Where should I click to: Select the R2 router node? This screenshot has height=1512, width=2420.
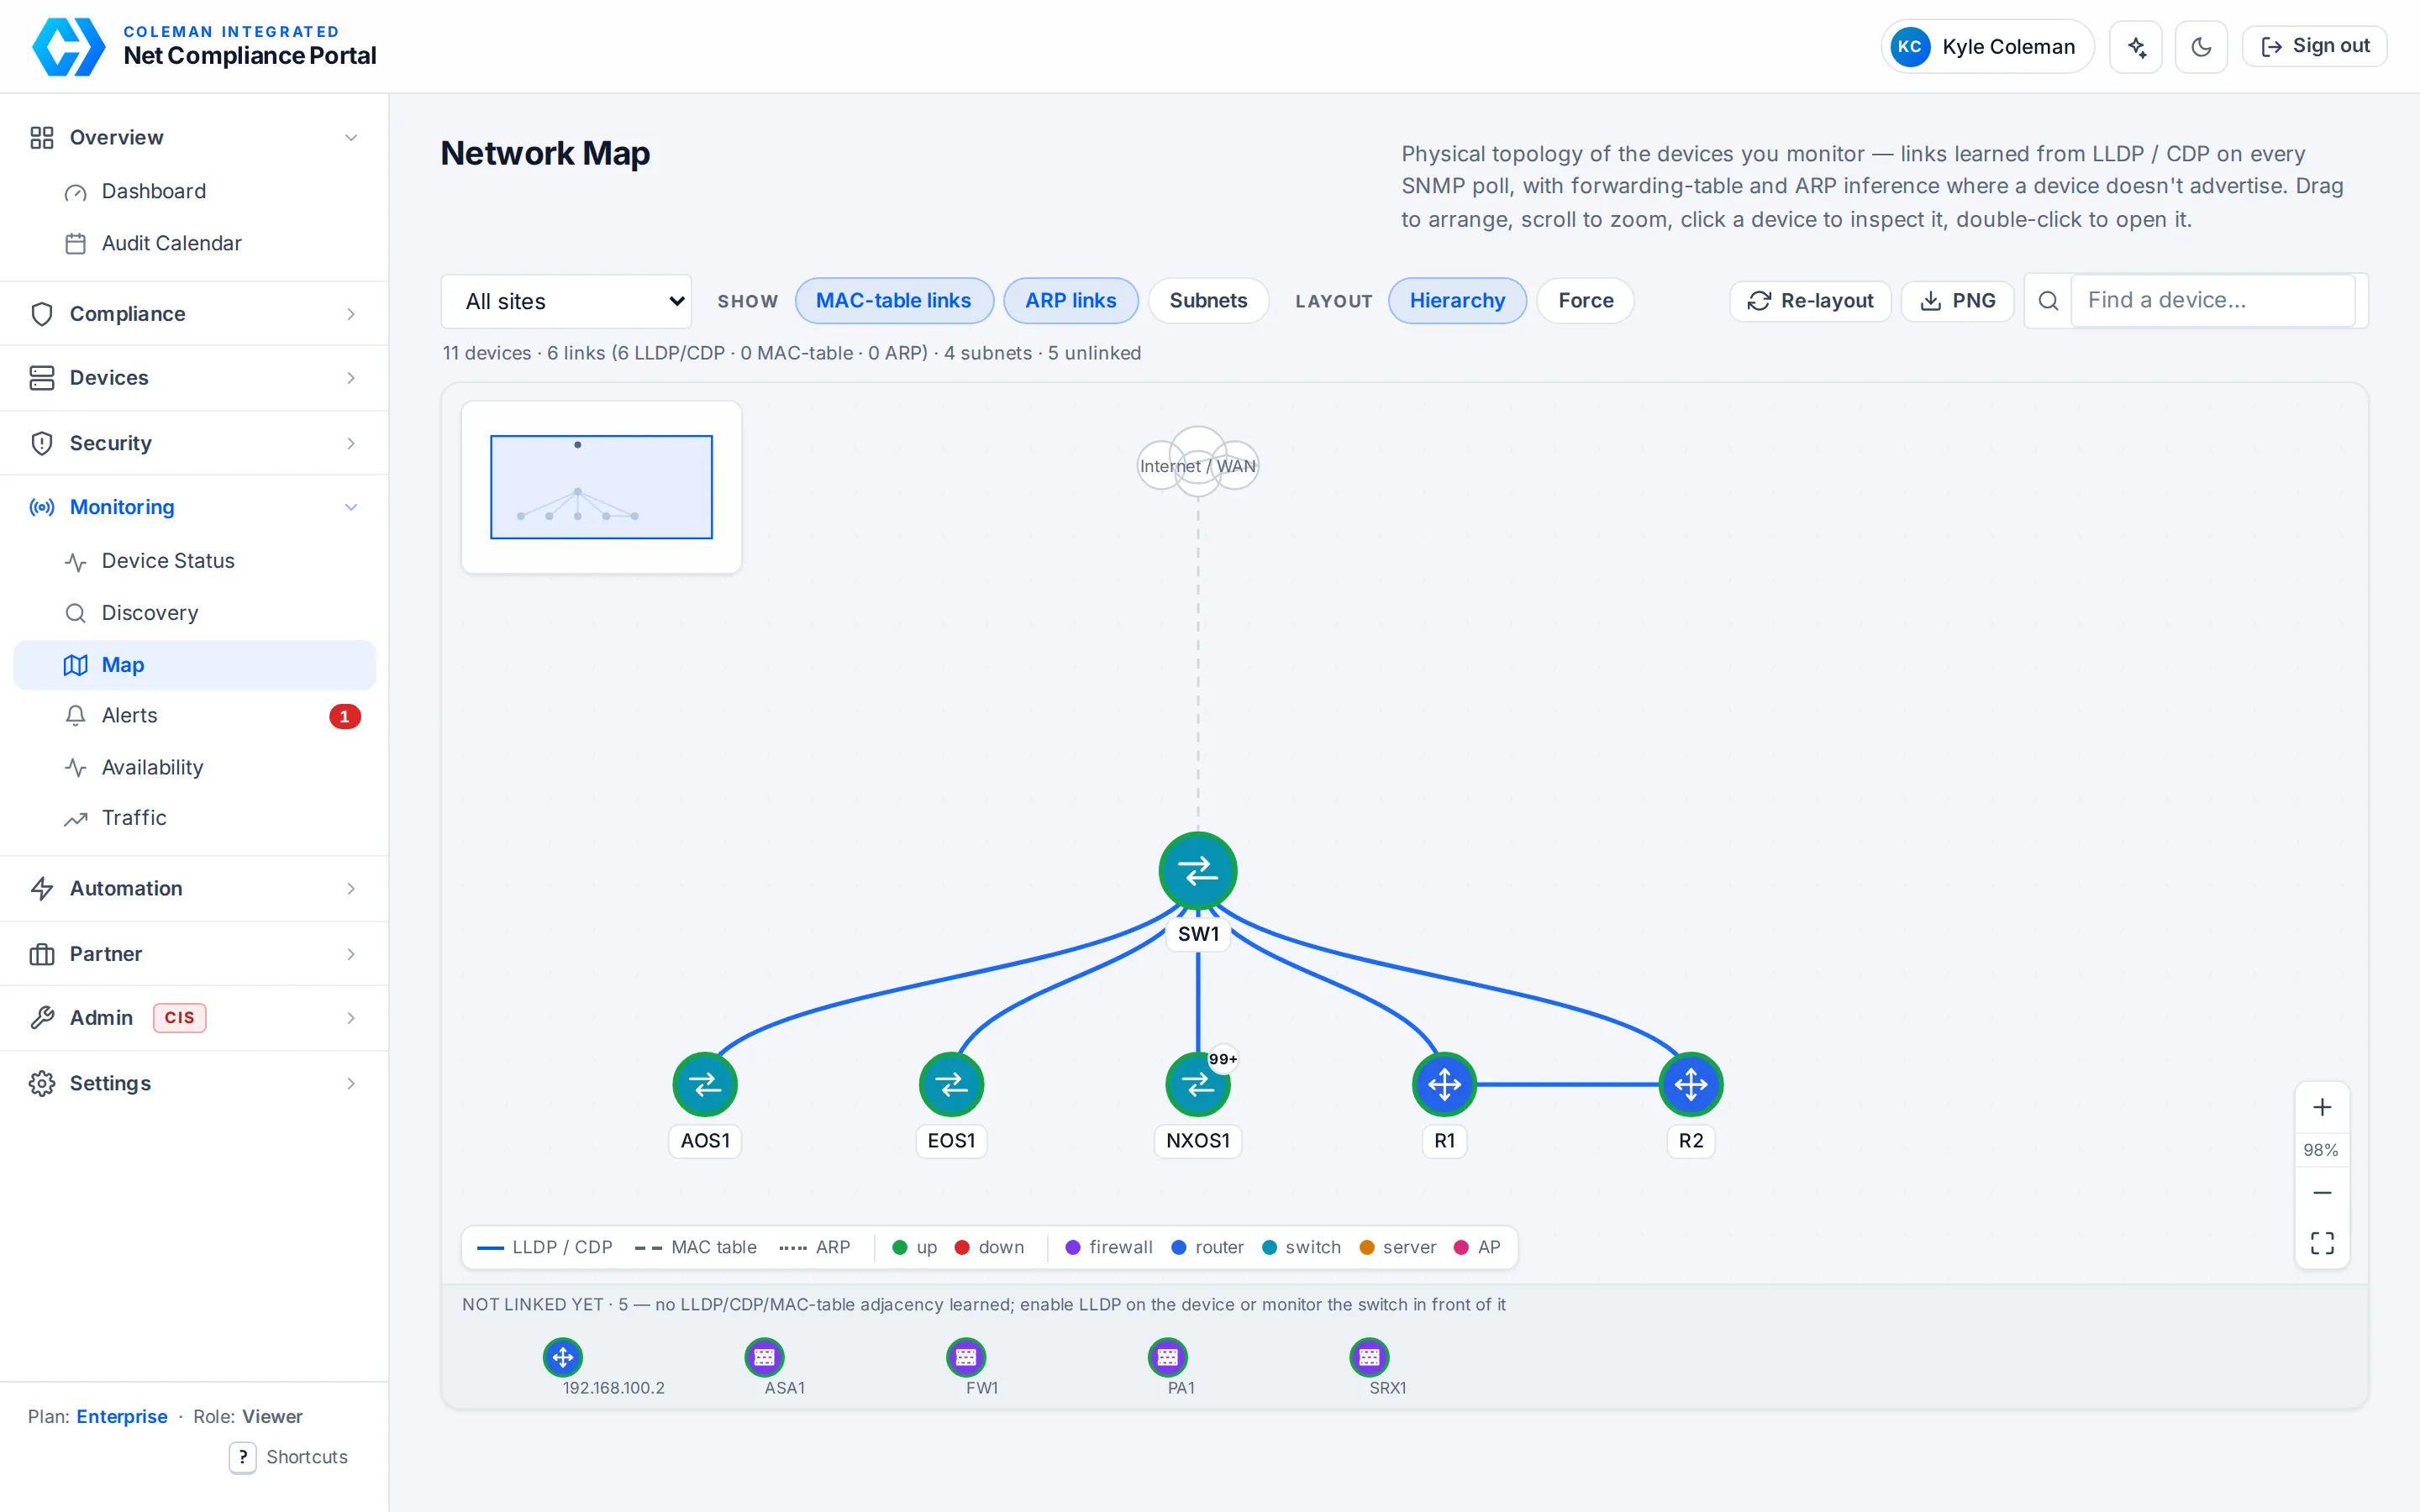coord(1691,1084)
